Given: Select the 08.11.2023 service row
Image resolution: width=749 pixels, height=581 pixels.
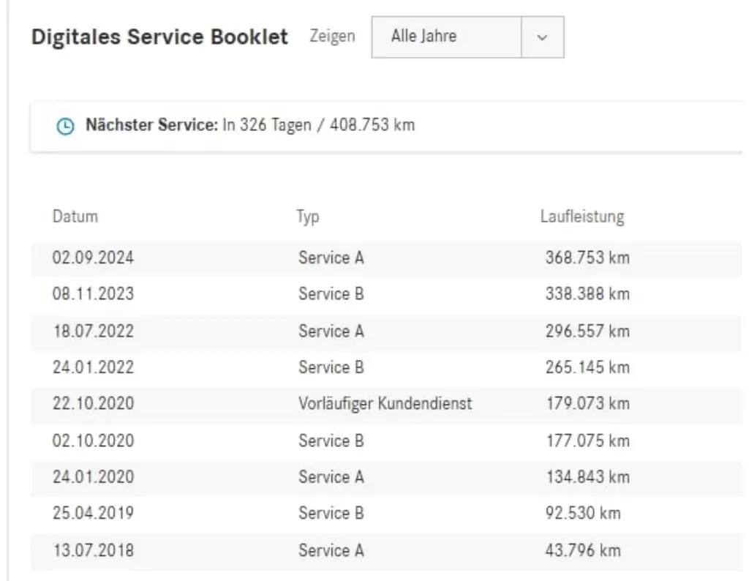Looking at the screenshot, I should click(x=387, y=295).
